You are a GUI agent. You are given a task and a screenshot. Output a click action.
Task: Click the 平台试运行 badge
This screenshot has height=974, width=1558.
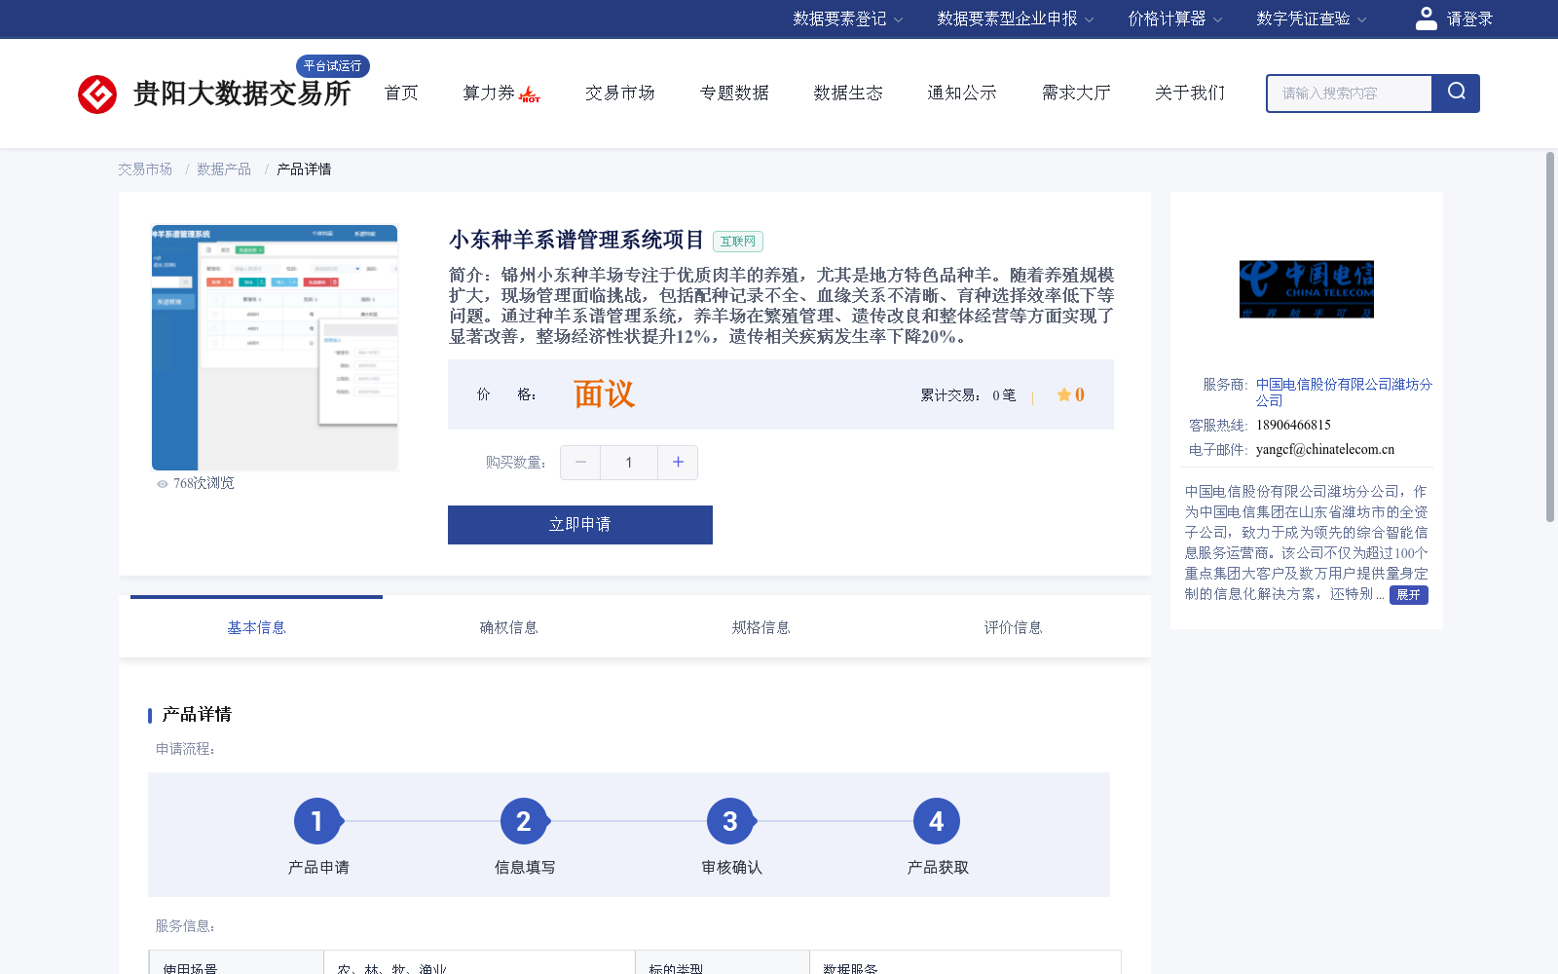pyautogui.click(x=332, y=66)
